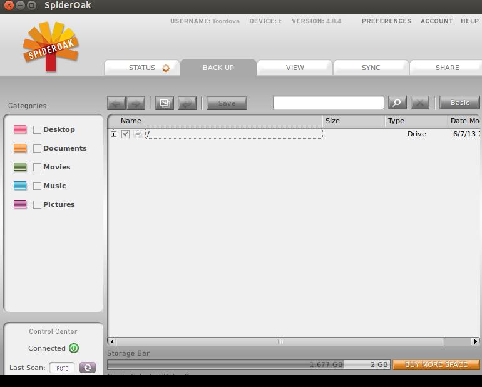The width and height of the screenshot is (482, 387).
Task: Click the green Connected power icon
Action: point(74,348)
